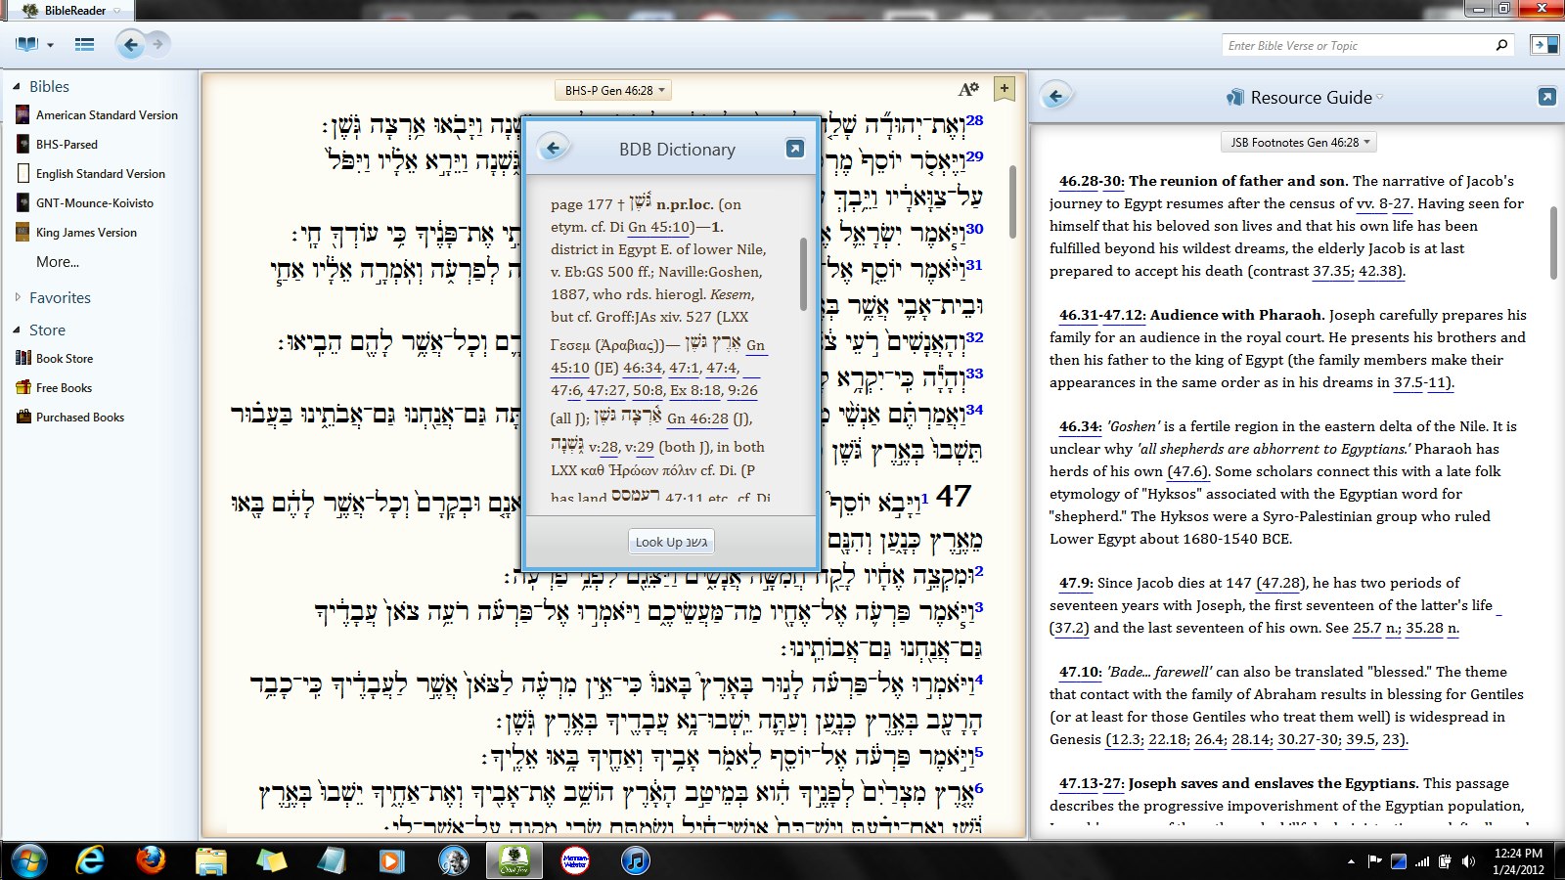Click the GNT-Mounce-Koivisto book cover icon
1565x880 pixels.
coord(23,202)
